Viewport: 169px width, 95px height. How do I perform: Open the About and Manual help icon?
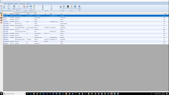[x=79, y=7]
